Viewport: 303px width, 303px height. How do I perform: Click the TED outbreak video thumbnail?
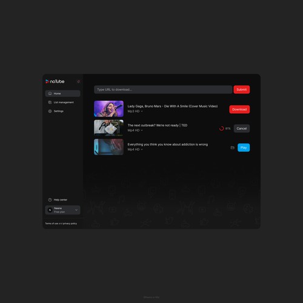pos(108,128)
